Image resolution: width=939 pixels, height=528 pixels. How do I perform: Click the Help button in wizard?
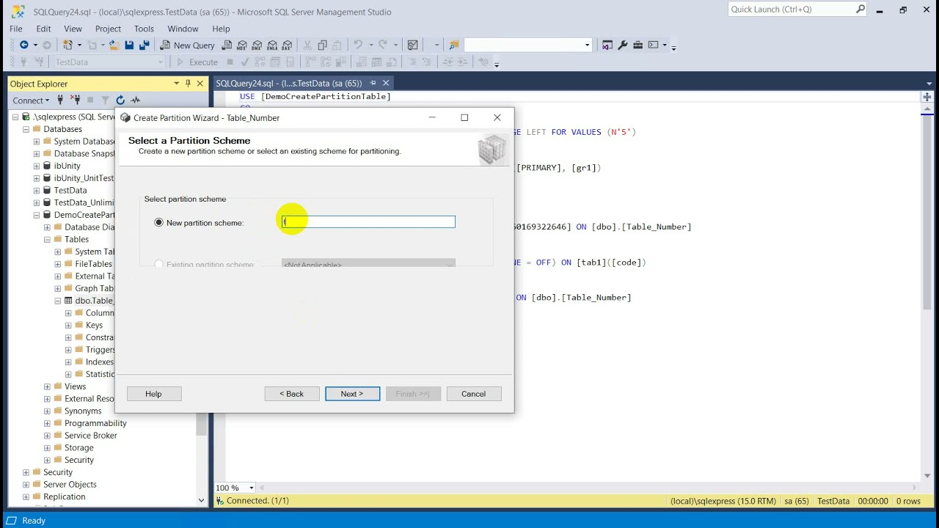tap(153, 394)
